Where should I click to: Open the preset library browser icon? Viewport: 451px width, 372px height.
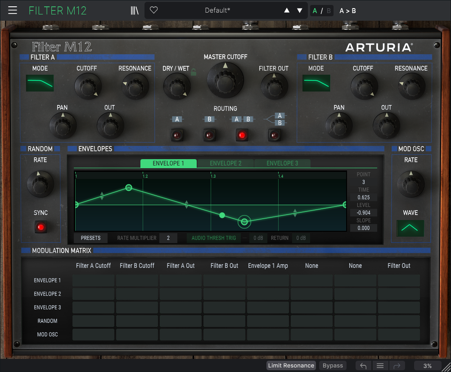(x=134, y=10)
